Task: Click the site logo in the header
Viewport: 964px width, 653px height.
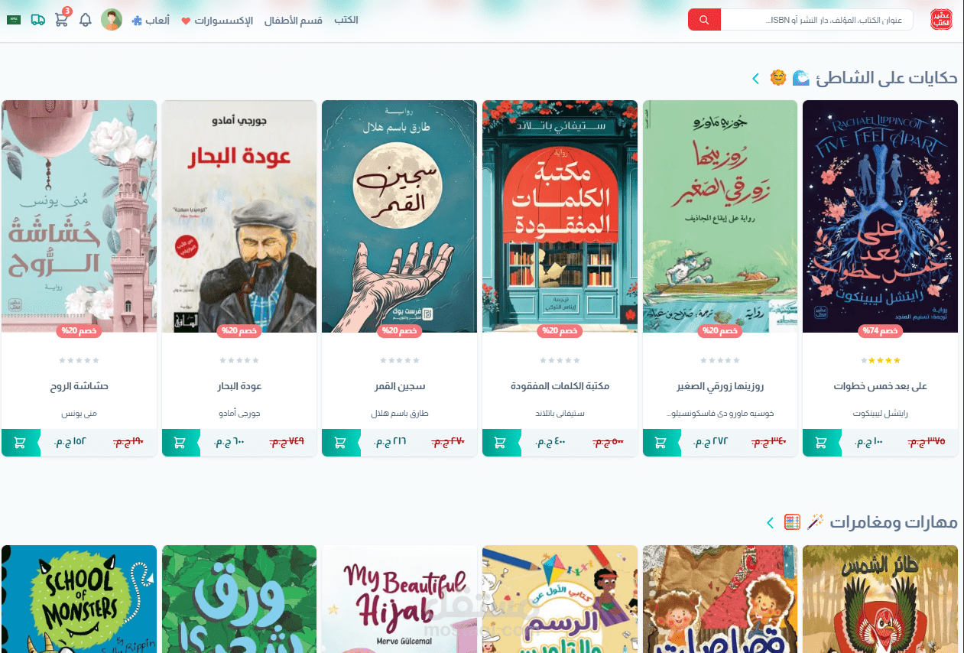Action: [x=941, y=20]
